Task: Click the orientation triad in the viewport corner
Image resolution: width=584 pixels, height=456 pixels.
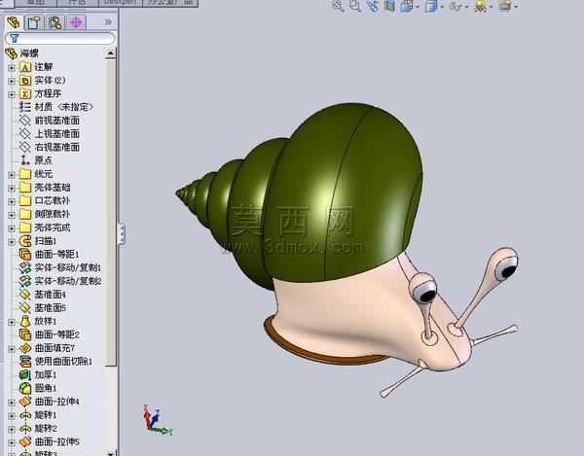Action: (156, 420)
